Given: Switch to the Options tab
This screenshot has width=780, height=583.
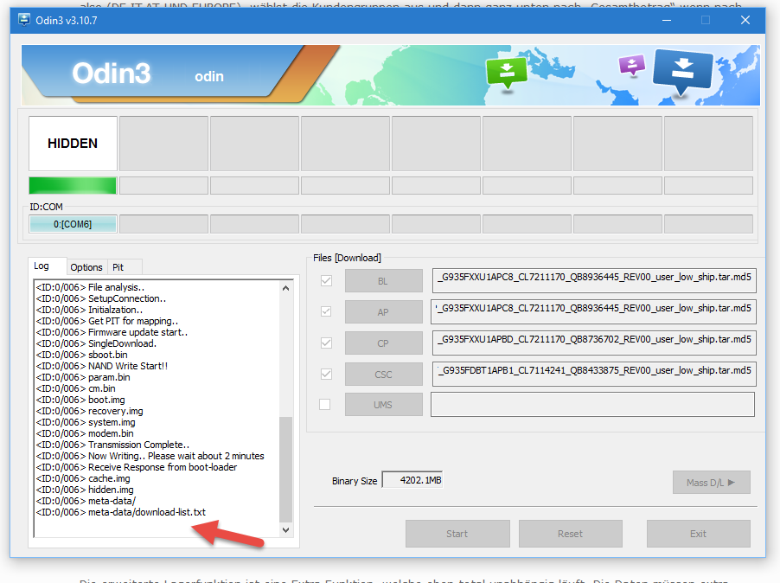Looking at the screenshot, I should pyautogui.click(x=86, y=267).
